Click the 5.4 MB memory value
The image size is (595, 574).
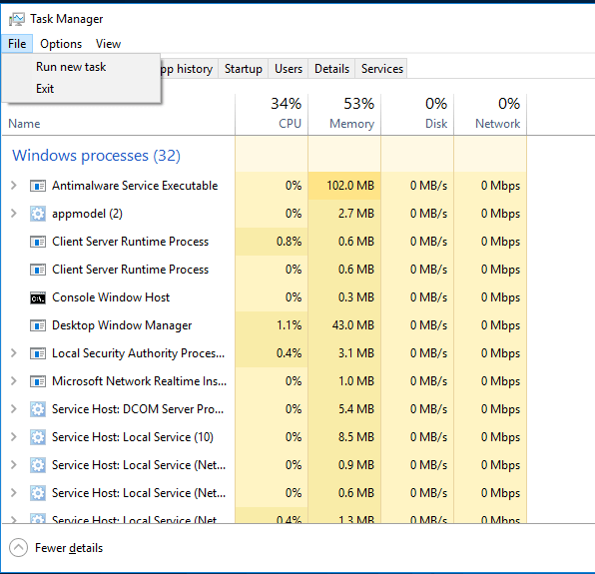(356, 409)
